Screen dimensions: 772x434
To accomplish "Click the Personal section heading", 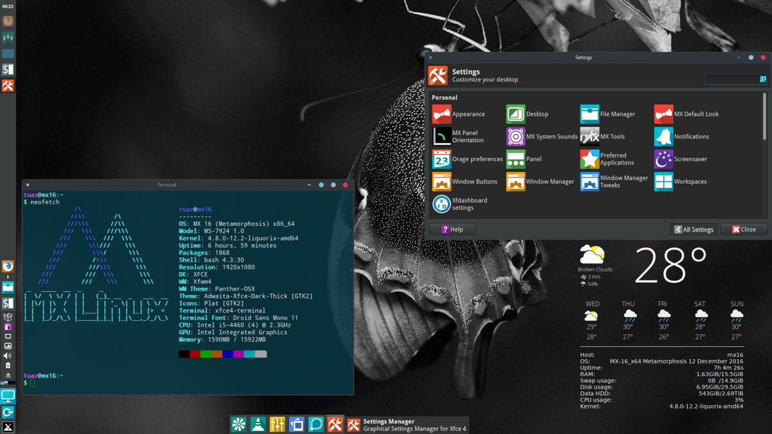I will [445, 98].
